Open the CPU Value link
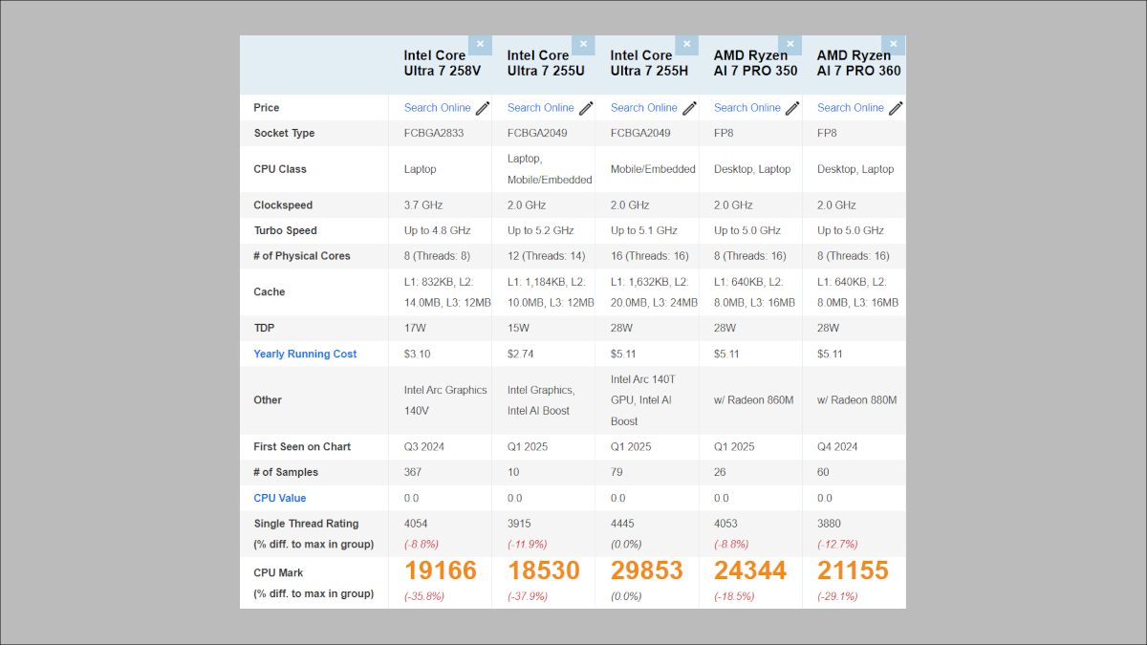1147x645 pixels. pyautogui.click(x=280, y=498)
